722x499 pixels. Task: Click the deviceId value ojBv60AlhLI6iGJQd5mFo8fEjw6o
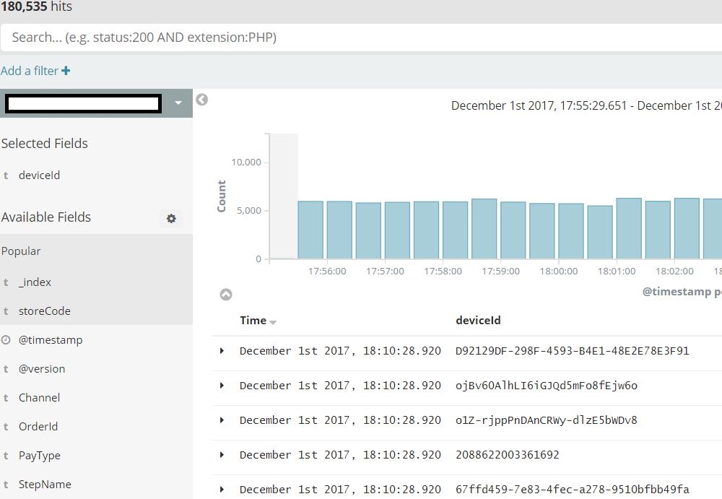[547, 386]
